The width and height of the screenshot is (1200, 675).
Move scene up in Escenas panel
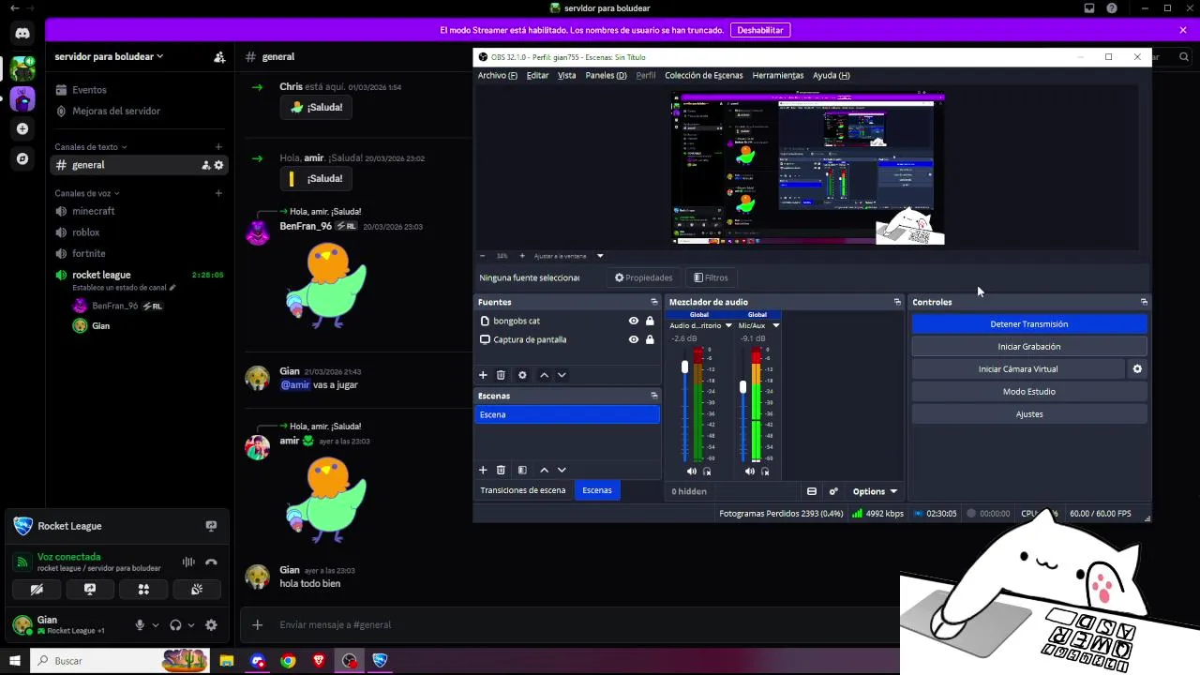pyautogui.click(x=544, y=470)
